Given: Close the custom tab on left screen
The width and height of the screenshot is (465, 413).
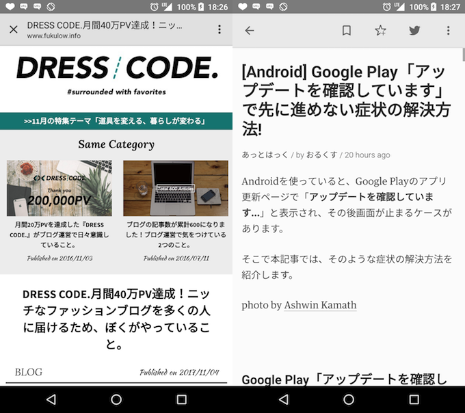Looking at the screenshot, I should [x=14, y=29].
